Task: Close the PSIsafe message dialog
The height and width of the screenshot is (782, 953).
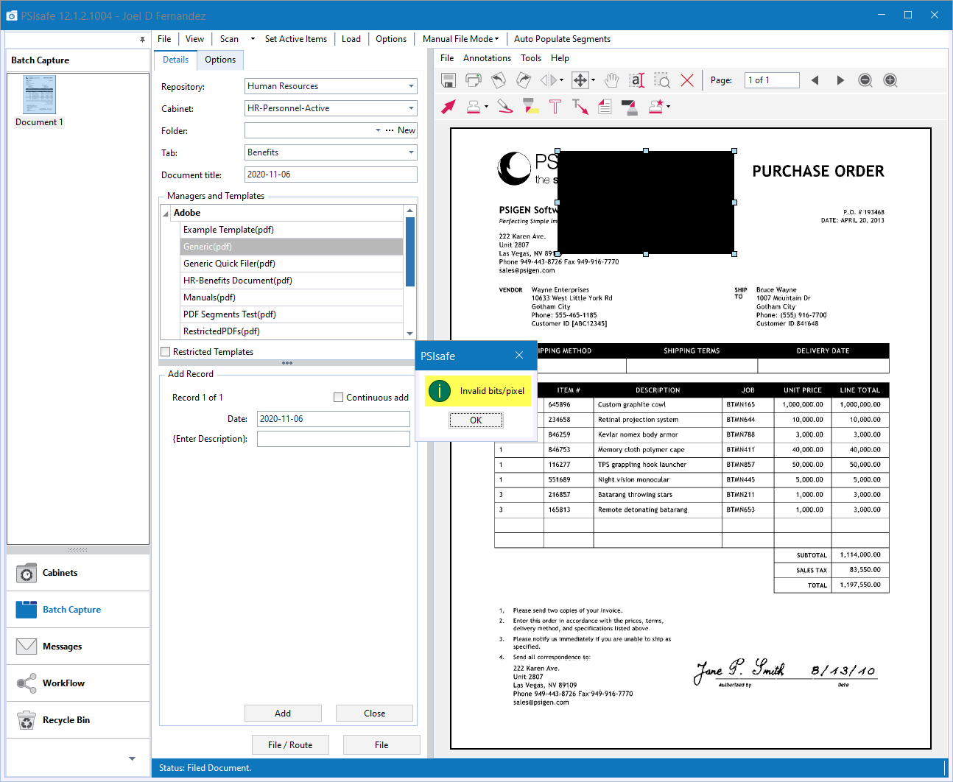Action: [x=519, y=356]
